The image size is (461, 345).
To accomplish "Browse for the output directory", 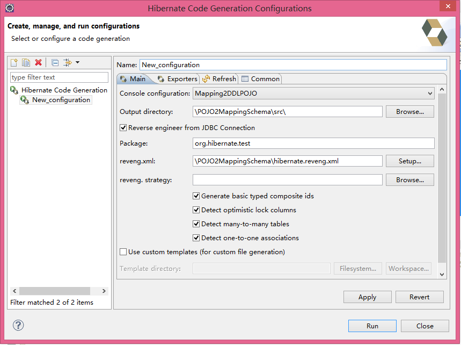I will pyautogui.click(x=410, y=112).
